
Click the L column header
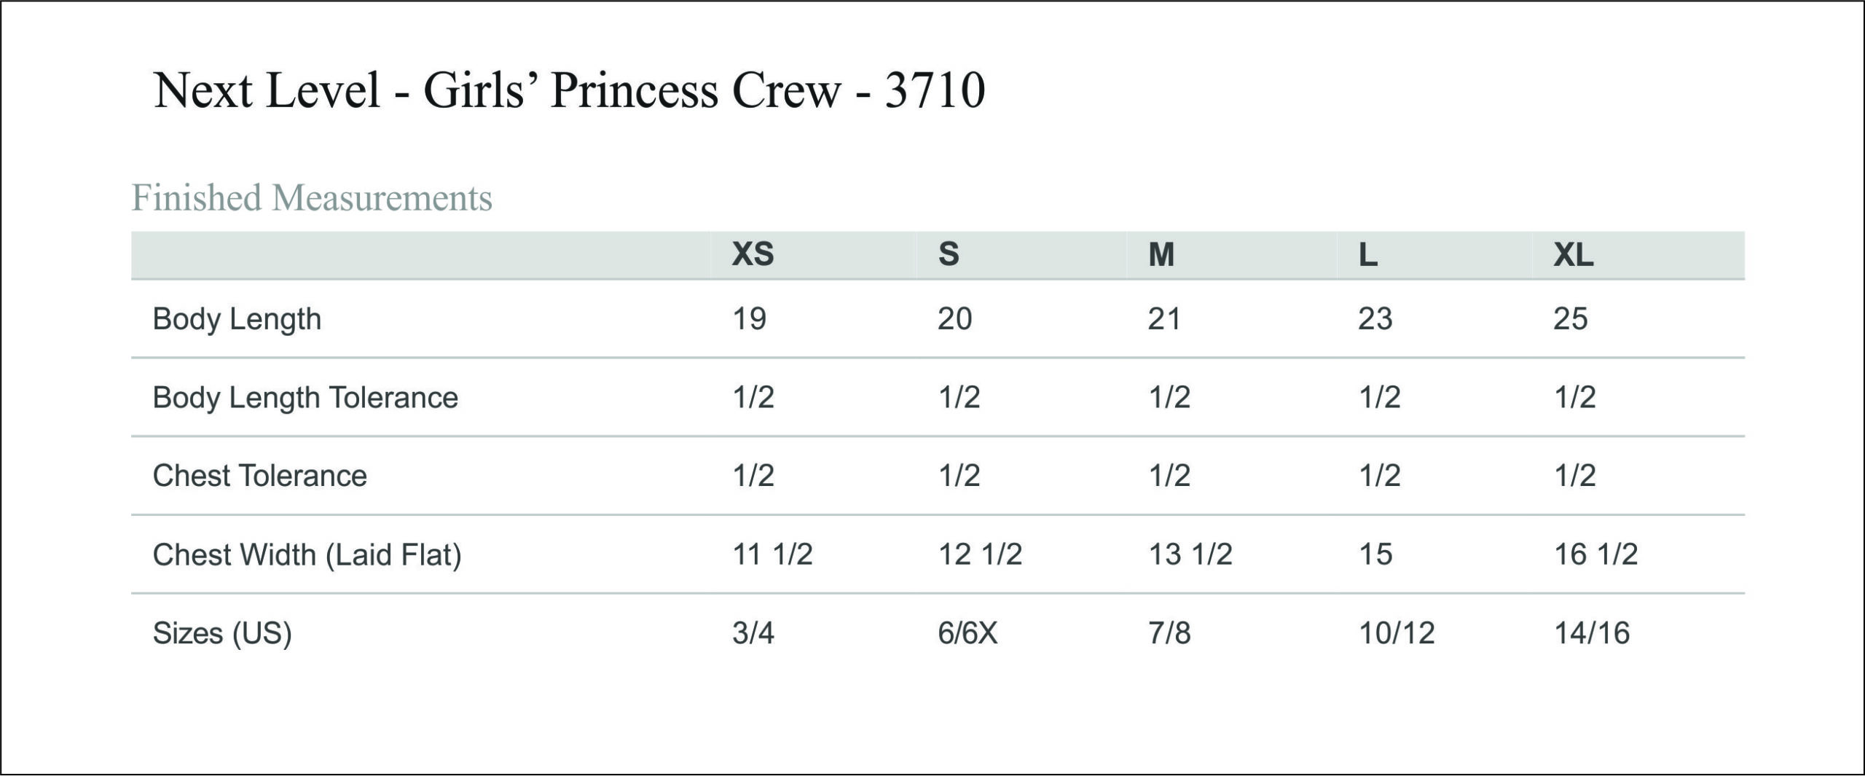pos(1368,254)
